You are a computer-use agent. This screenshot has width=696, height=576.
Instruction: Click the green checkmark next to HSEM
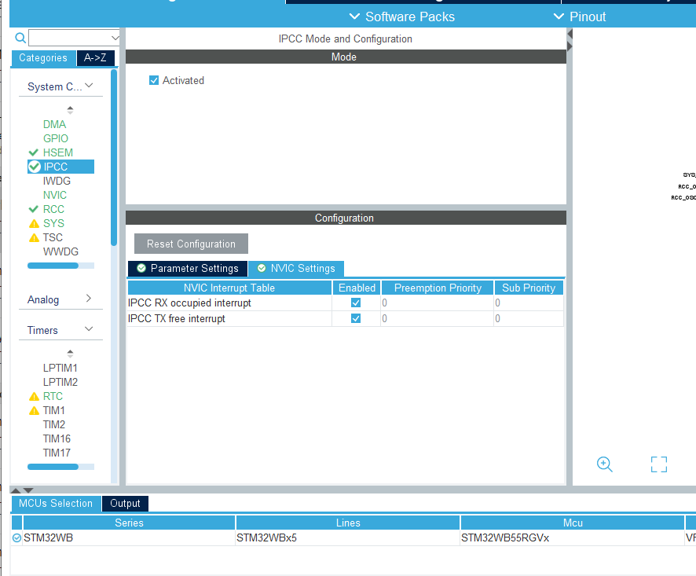33,152
